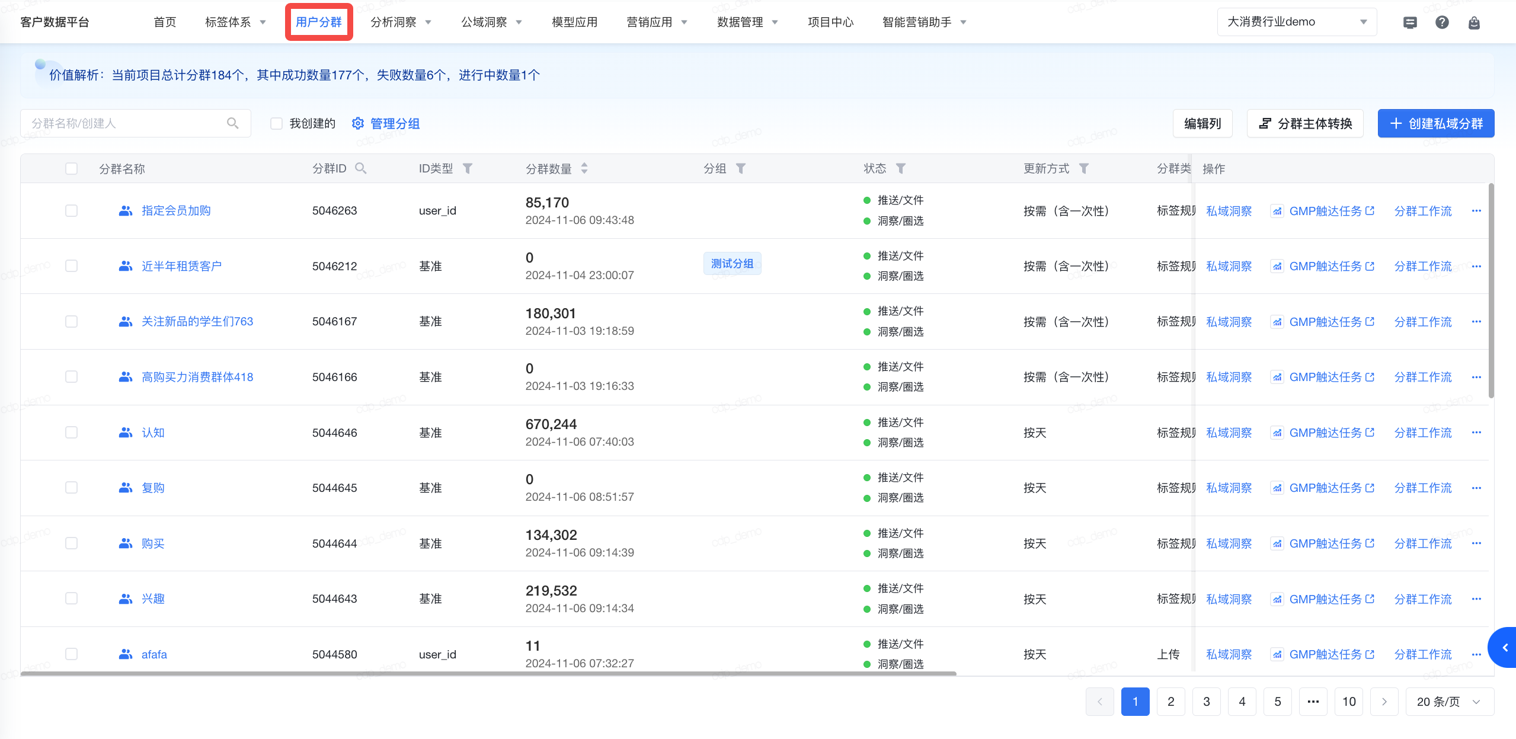Open the messages icon in top bar
The height and width of the screenshot is (739, 1516).
(1410, 23)
